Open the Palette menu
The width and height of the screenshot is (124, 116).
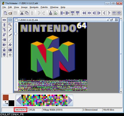coord(44,7)
